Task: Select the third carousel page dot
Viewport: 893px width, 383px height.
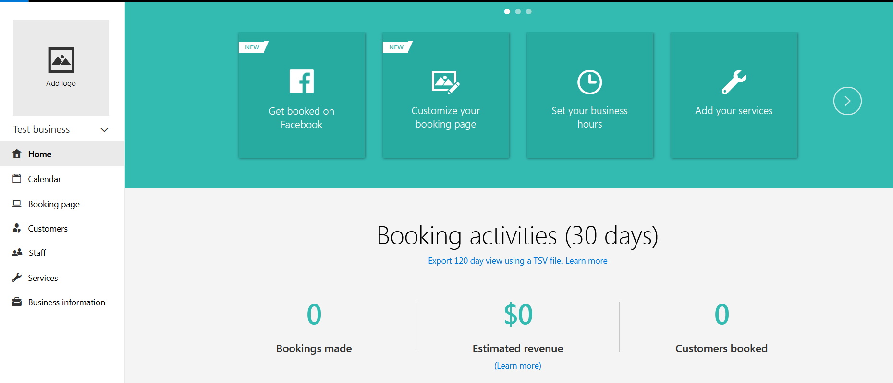Action: (528, 12)
